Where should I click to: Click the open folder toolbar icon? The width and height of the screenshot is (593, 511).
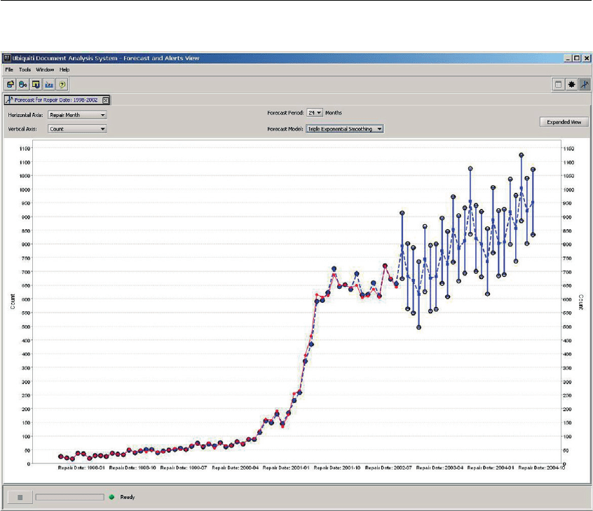(x=11, y=84)
